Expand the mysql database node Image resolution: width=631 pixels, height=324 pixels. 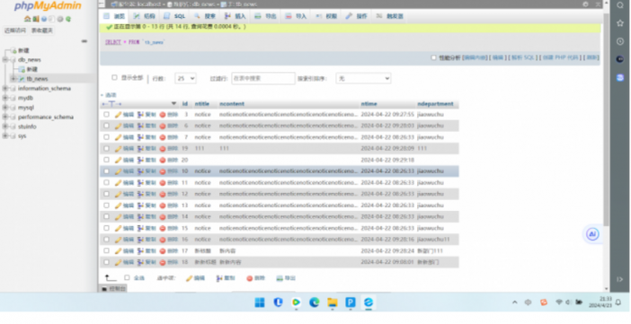click(5, 108)
